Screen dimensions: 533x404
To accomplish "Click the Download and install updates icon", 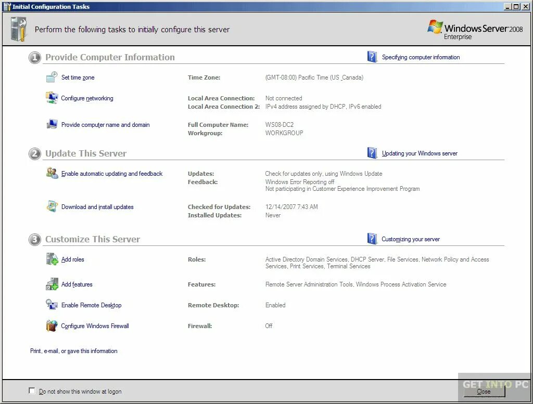I will [52, 206].
